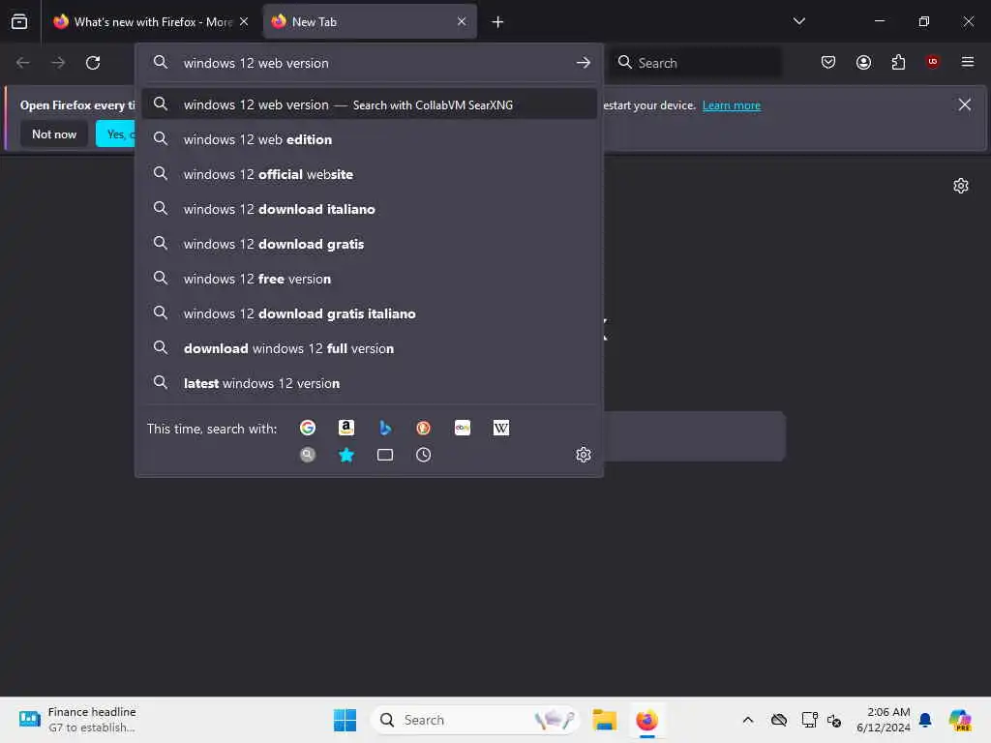Screen dimensions: 991x743
Task: Select 'windows 12 web version' SearXNG suggestion
Action: tap(369, 104)
